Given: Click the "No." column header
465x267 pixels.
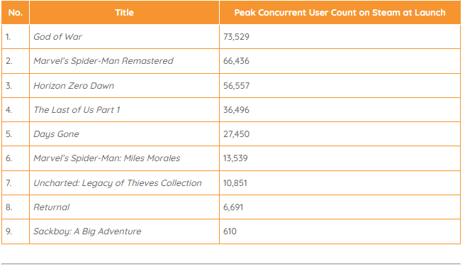Looking at the screenshot, I should (x=16, y=13).
